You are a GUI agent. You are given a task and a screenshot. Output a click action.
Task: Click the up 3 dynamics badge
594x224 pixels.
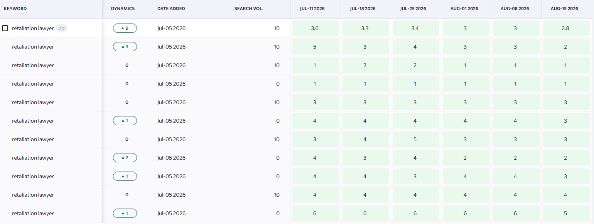[125, 47]
